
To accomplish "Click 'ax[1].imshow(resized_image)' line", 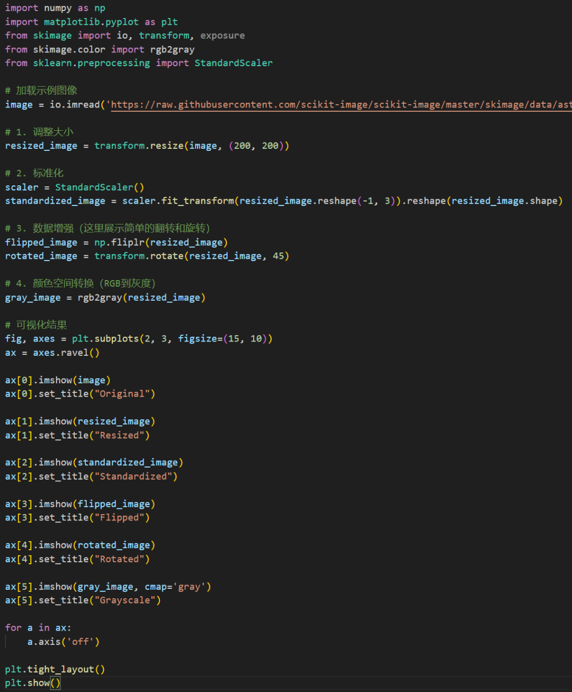I will point(80,421).
